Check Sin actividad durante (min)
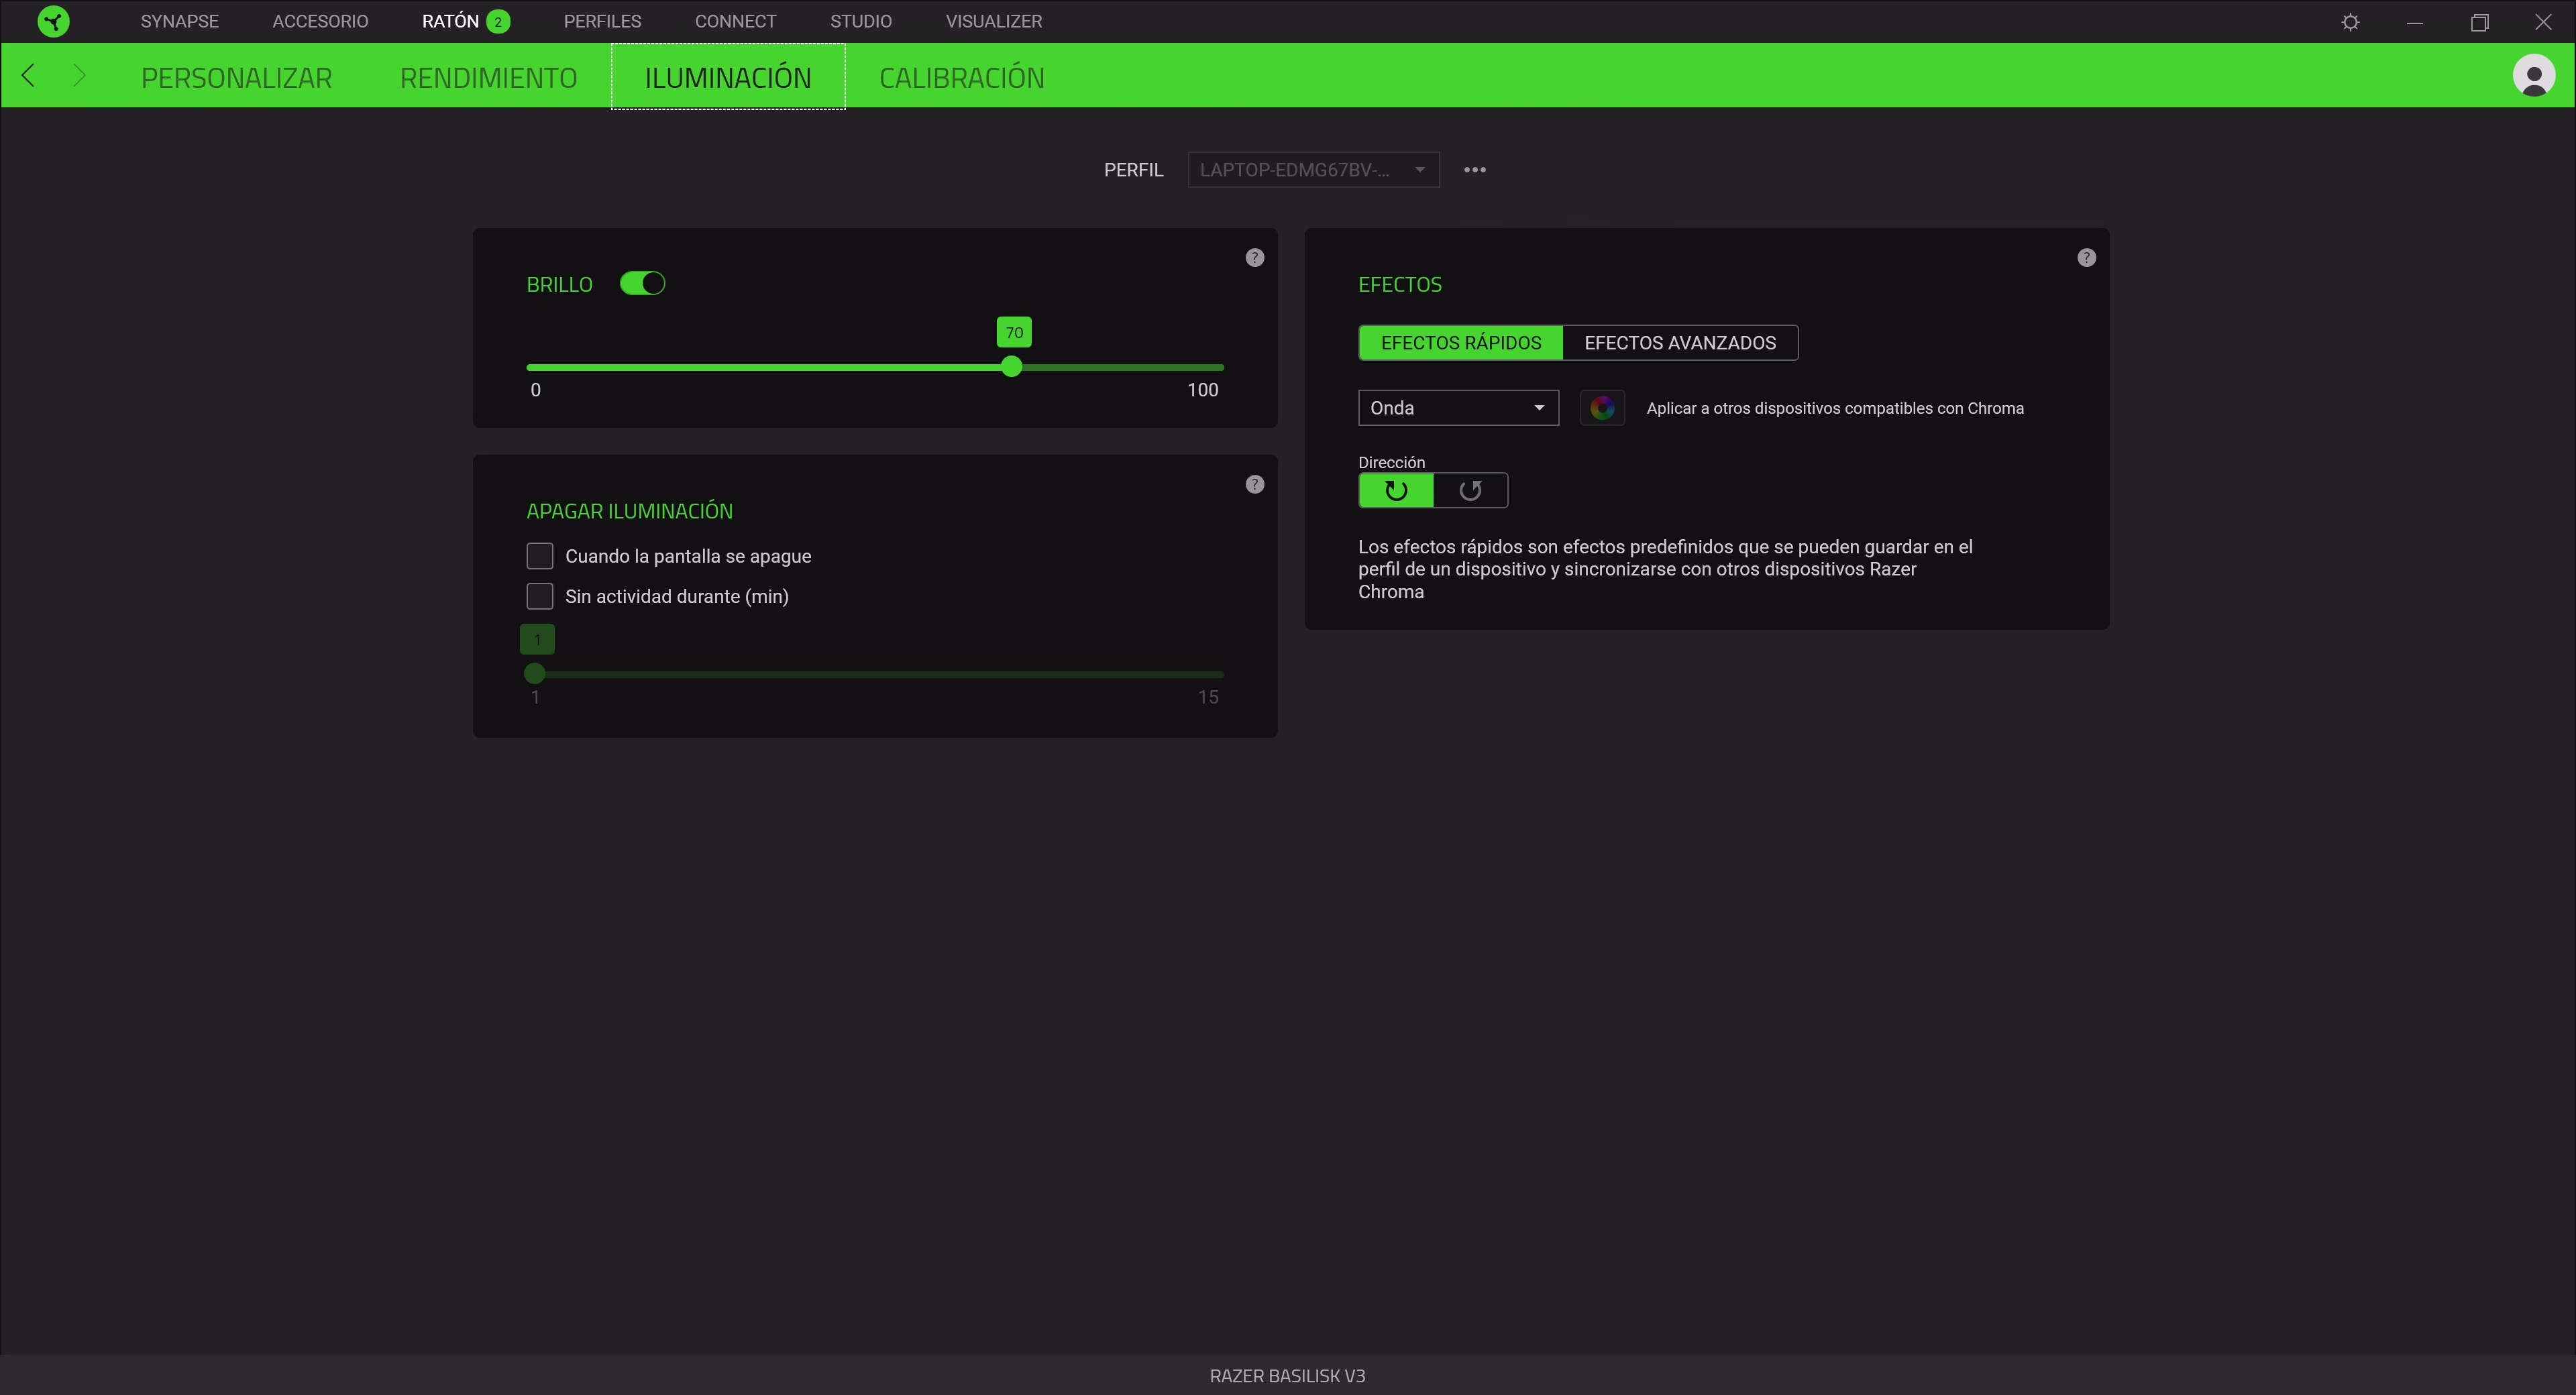 tap(540, 597)
